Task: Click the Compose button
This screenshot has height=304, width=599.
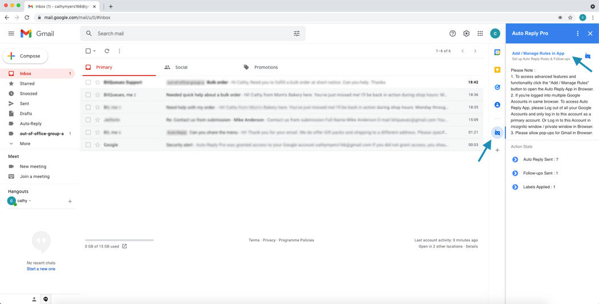Action: point(25,56)
